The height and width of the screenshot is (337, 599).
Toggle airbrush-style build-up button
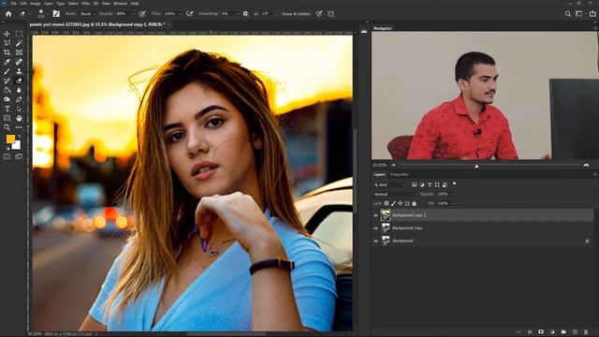189,14
